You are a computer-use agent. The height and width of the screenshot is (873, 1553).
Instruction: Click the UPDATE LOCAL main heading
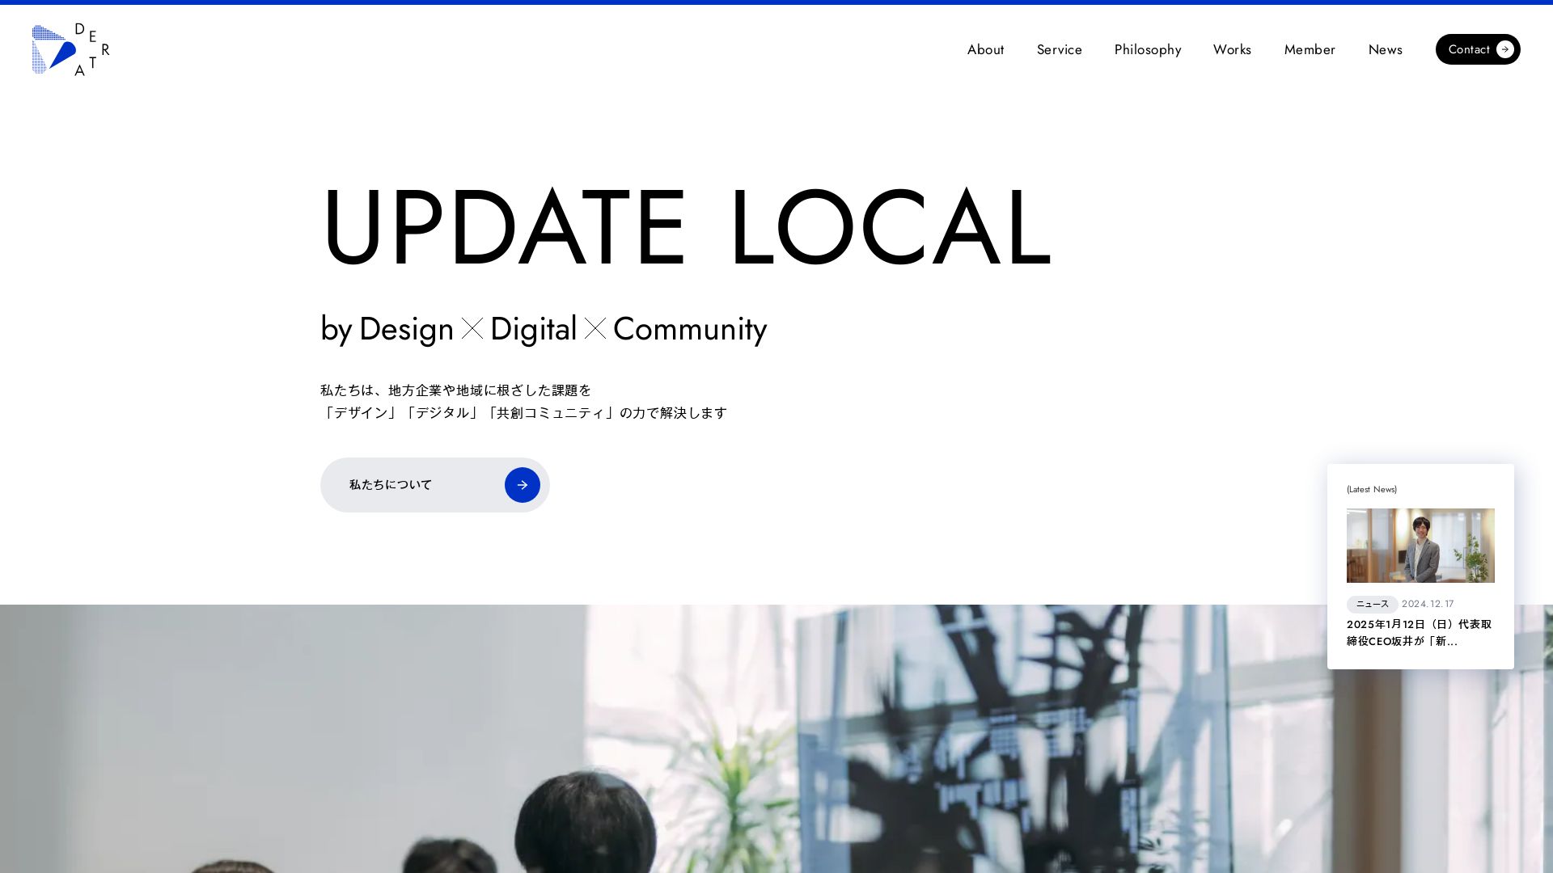pyautogui.click(x=686, y=228)
